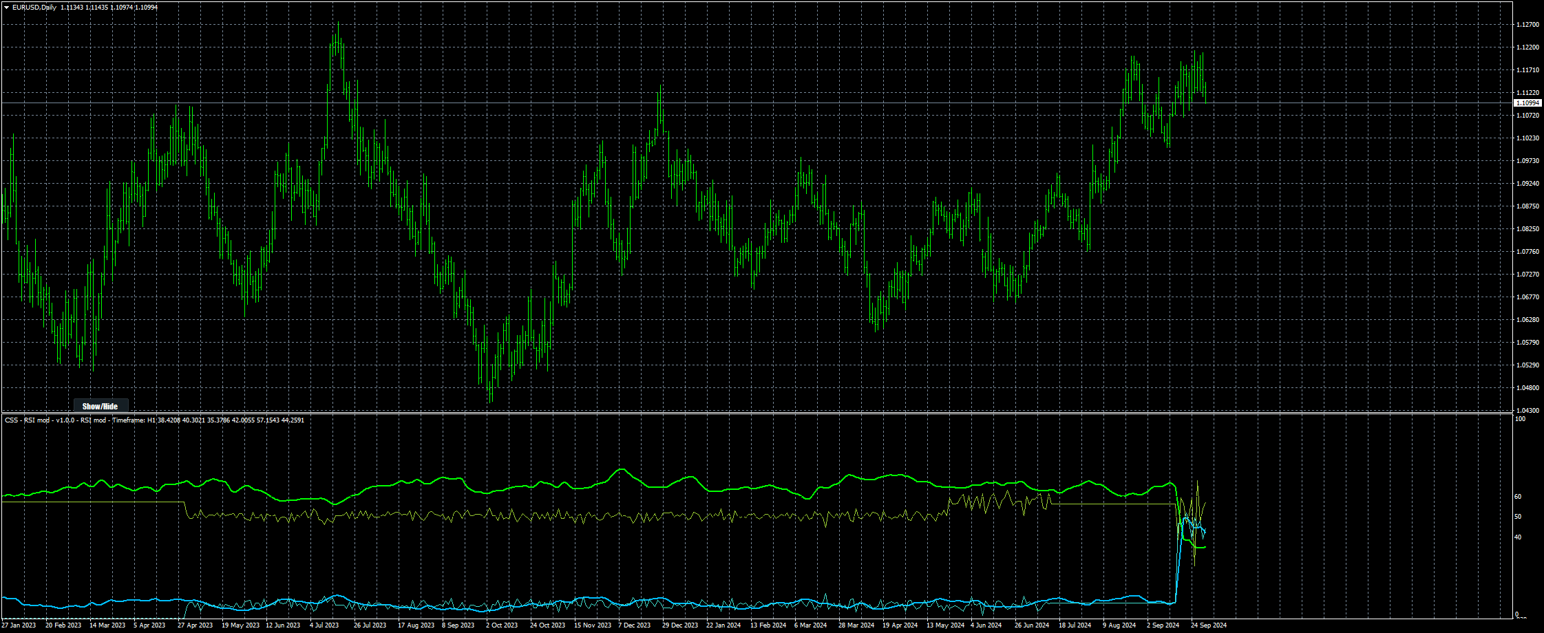Click the 28 Mar 2024 date label
The height and width of the screenshot is (633, 1544).
(856, 625)
